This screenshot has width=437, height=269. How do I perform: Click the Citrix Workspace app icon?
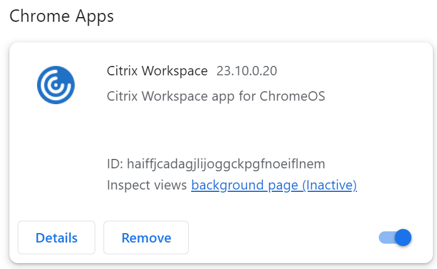pyautogui.click(x=55, y=85)
